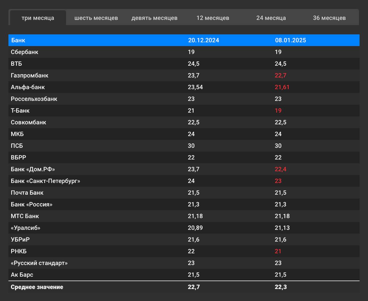Select Россельхозбанк in the table
Viewport: 368px width, 301px height.
click(x=34, y=99)
